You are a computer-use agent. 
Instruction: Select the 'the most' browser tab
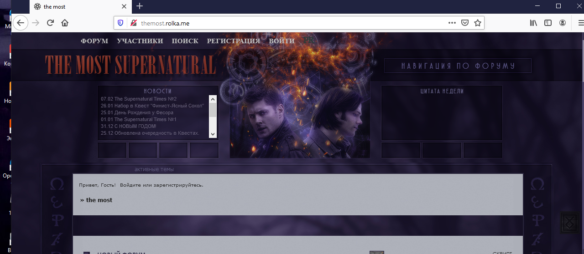[x=81, y=6]
